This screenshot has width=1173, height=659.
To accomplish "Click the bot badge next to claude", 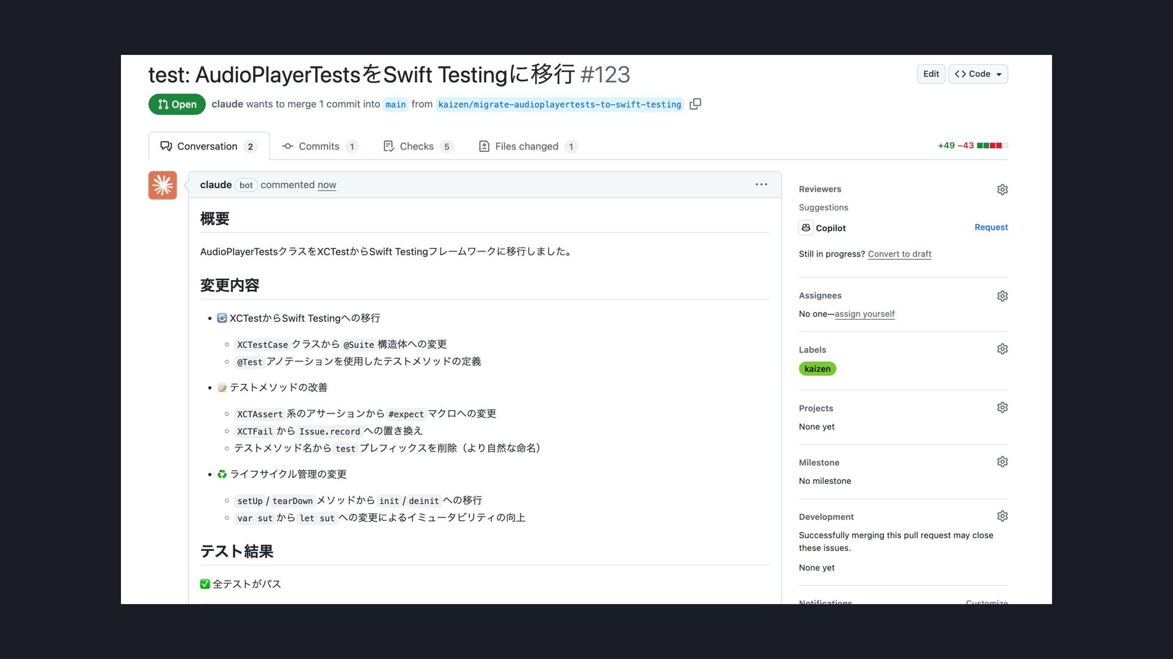I will [246, 185].
